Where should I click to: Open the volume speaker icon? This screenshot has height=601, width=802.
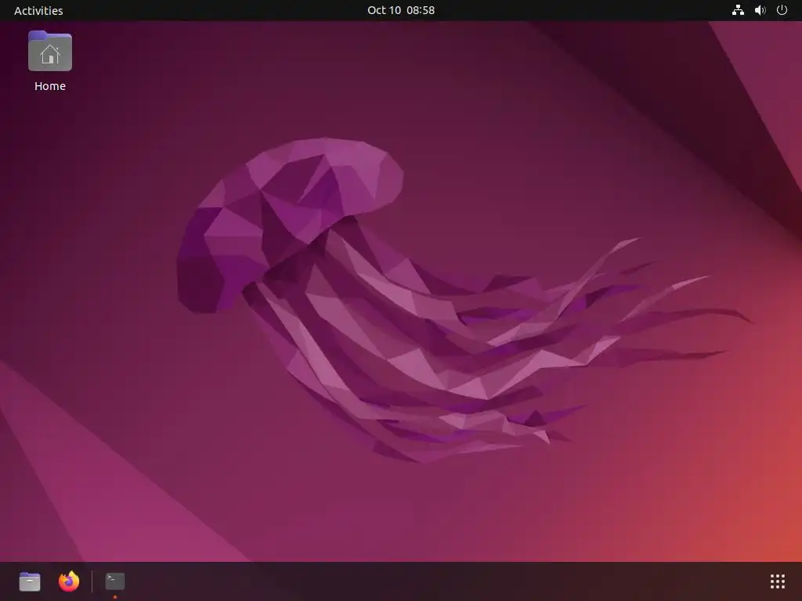point(760,10)
